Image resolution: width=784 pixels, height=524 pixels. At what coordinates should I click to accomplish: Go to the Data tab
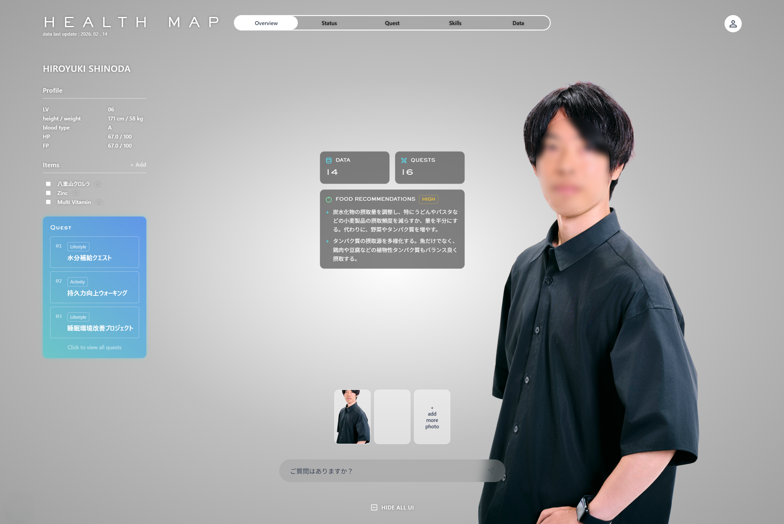coord(518,23)
